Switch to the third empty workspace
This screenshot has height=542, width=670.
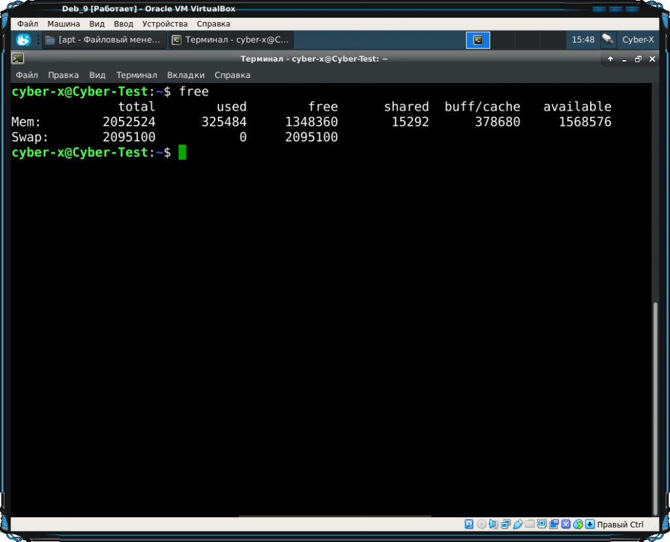coord(527,40)
